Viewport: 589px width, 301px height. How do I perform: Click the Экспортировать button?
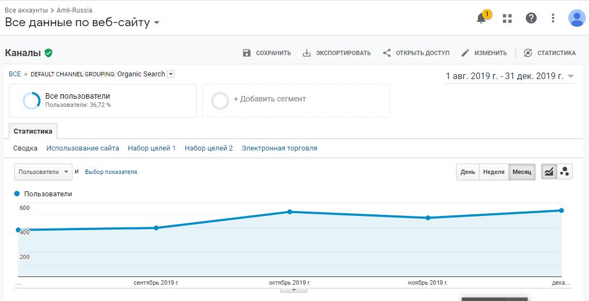(x=337, y=53)
